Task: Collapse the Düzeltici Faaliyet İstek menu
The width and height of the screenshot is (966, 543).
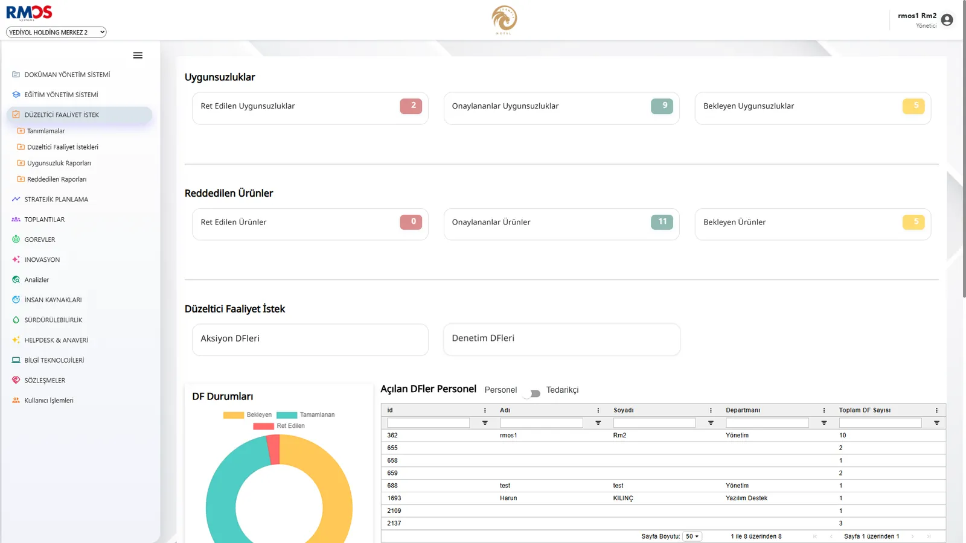Action: point(80,115)
